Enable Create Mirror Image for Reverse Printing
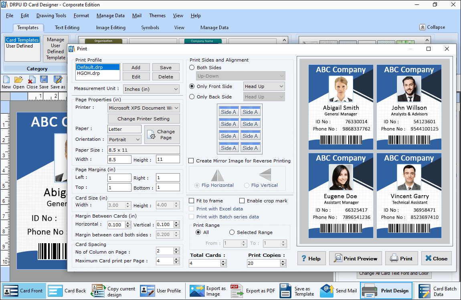This screenshot has width=461, height=300. pos(191,161)
